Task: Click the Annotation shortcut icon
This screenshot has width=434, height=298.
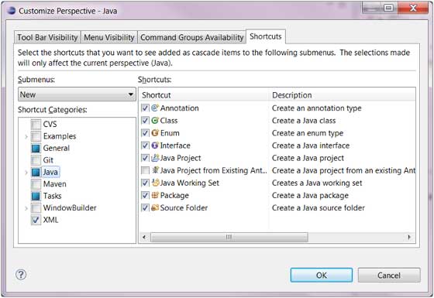Action: [155, 108]
